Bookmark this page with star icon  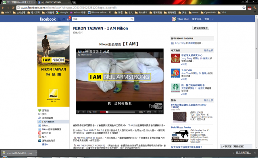pos(243,8)
